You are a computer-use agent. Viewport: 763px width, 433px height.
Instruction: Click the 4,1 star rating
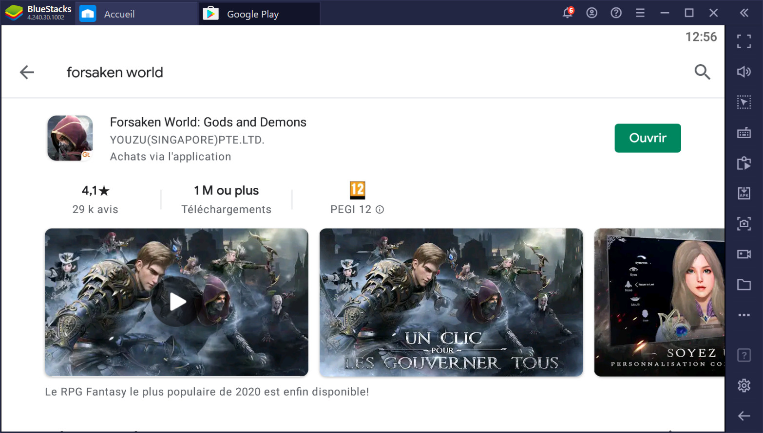pos(95,191)
